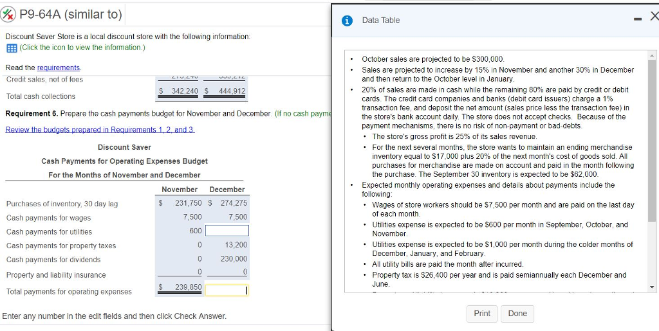Screen dimensions: 659x331
Task: Click December purchases value 274,275
Action: pos(234,203)
